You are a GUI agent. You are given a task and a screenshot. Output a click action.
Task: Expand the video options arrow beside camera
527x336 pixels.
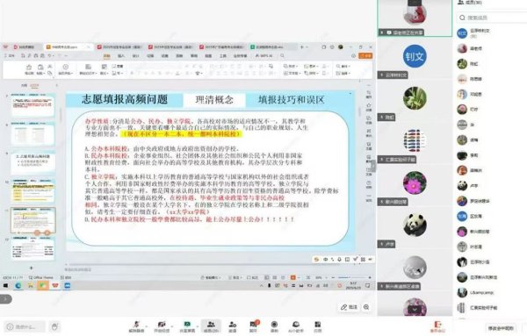(x=172, y=326)
